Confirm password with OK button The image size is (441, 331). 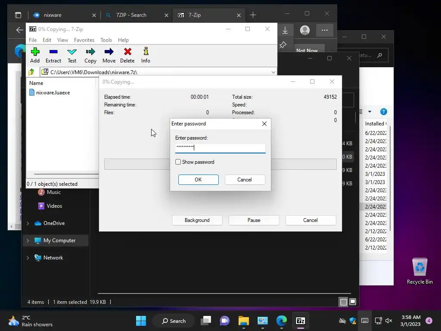(198, 180)
